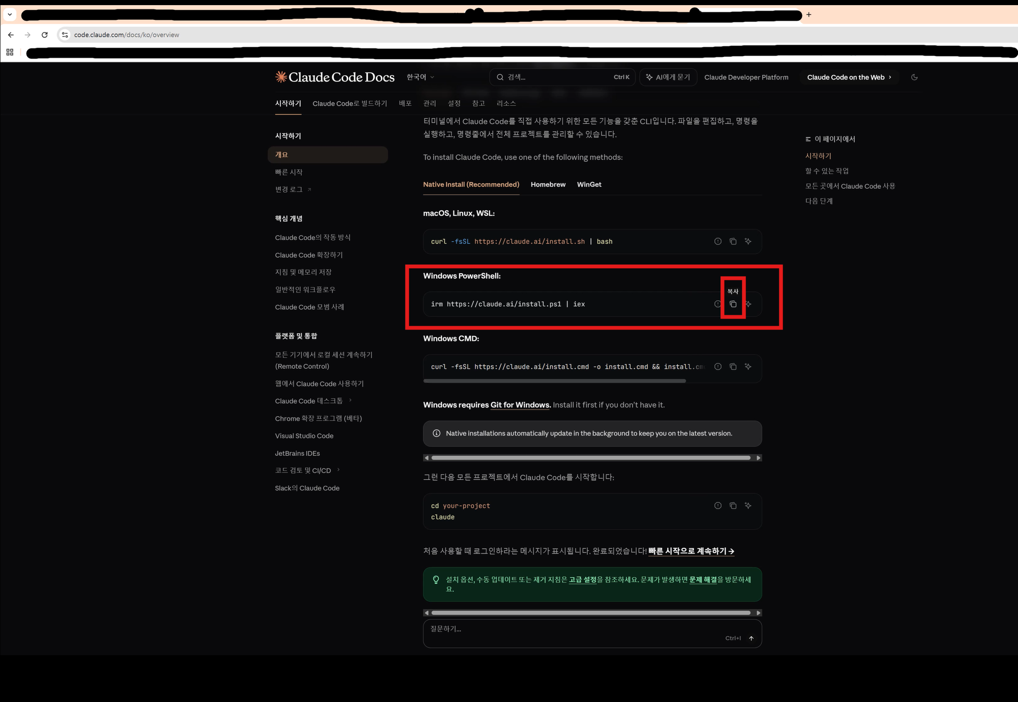1018x702 pixels.
Task: Expand 코드 검토 및 CI/CD sidebar section
Action: pos(338,470)
